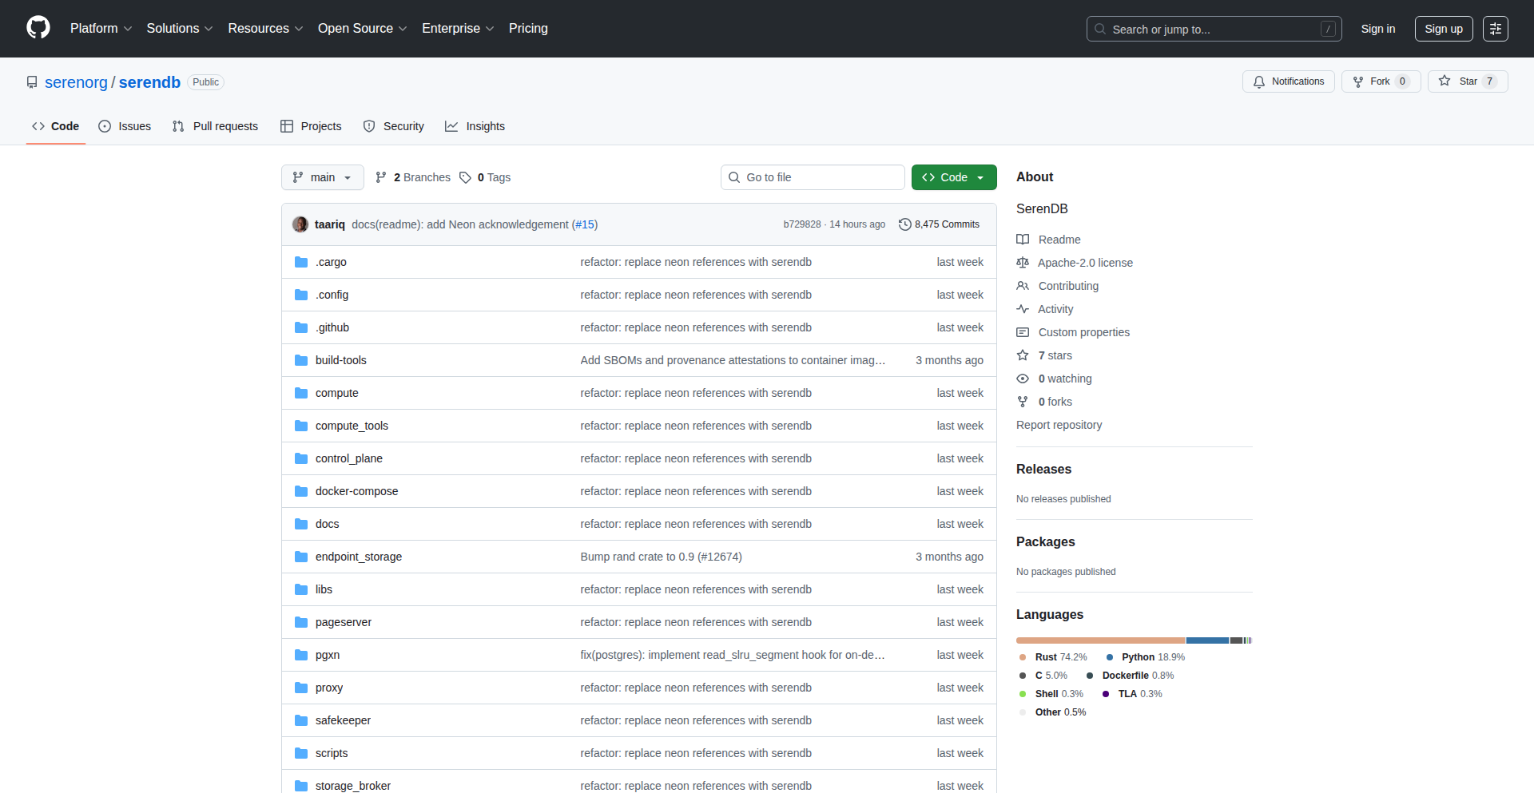Click the GitHub logo icon

[38, 28]
